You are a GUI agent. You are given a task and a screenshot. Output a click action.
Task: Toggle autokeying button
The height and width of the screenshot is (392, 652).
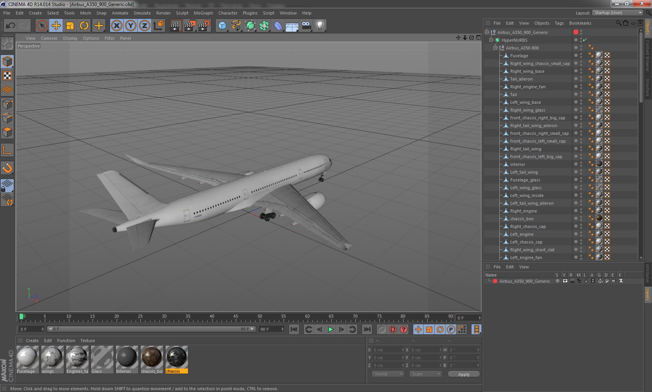pyautogui.click(x=392, y=330)
